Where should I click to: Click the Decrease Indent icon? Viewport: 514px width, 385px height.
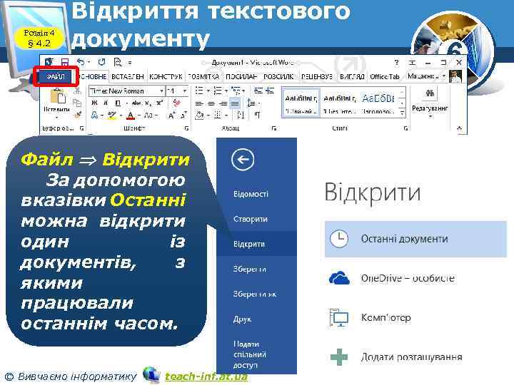click(258, 91)
